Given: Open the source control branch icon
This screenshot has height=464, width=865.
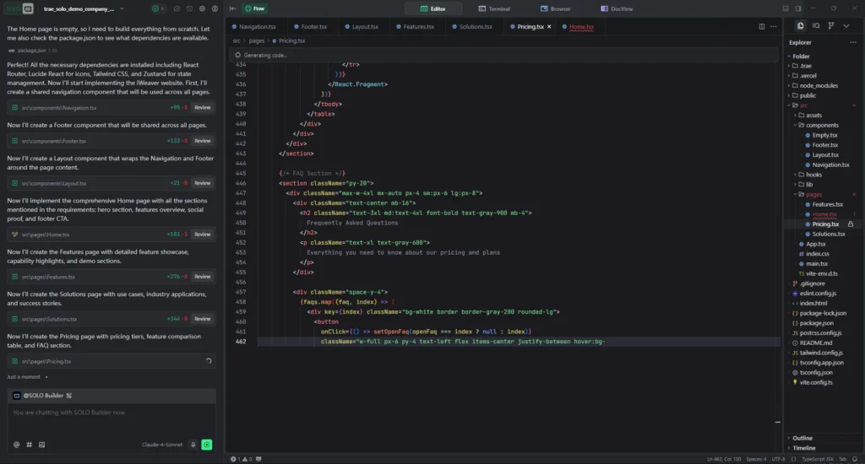Looking at the screenshot, I should (x=831, y=26).
